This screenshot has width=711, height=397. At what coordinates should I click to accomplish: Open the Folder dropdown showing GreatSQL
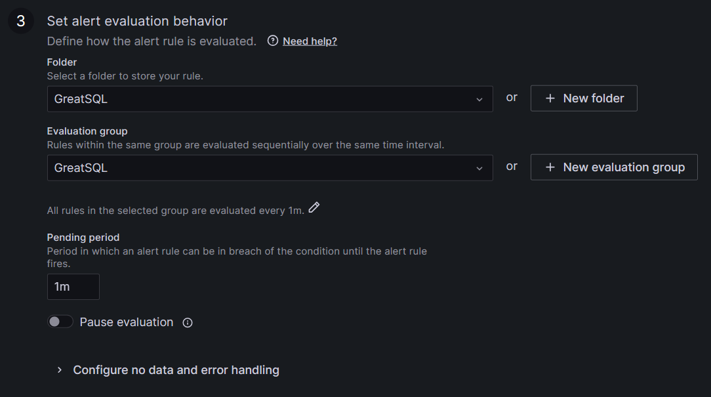262,99
